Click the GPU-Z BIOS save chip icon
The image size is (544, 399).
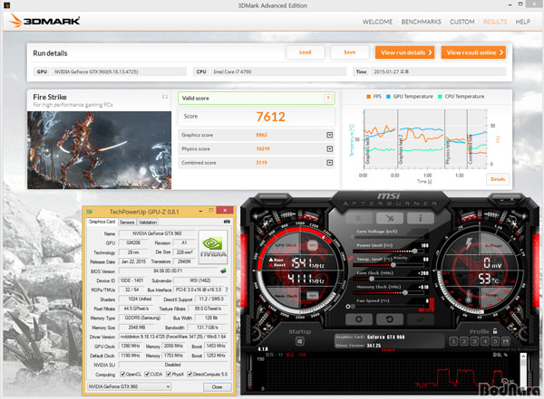click(x=223, y=271)
